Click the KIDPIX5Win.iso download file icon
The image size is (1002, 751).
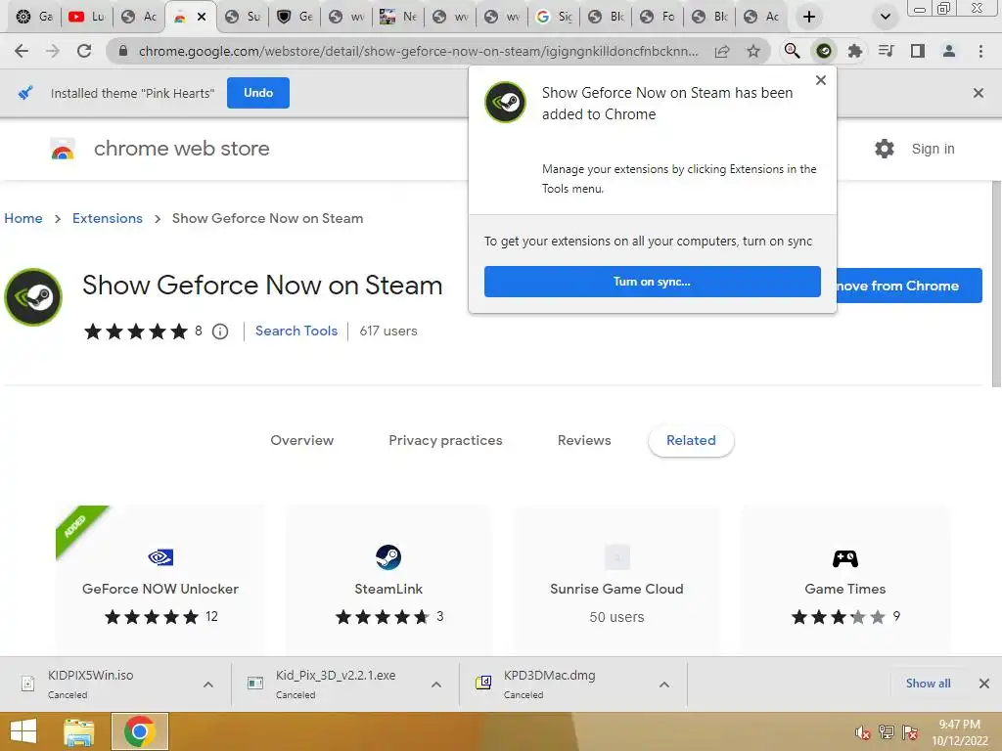27,684
